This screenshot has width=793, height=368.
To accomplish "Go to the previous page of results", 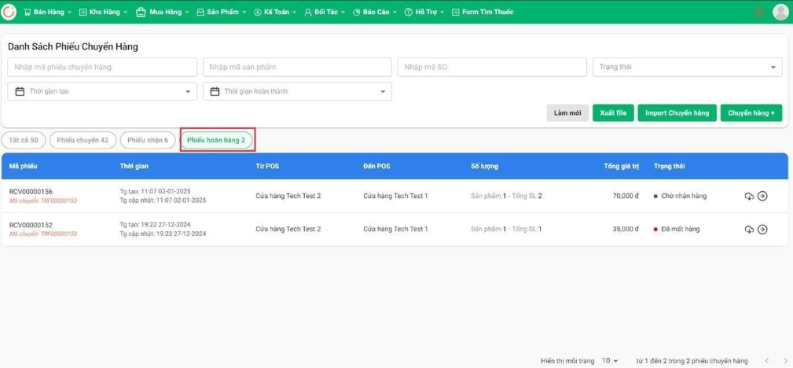I will pyautogui.click(x=765, y=360).
